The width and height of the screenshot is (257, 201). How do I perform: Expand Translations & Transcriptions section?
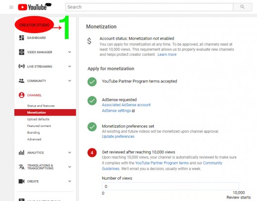click(70, 167)
